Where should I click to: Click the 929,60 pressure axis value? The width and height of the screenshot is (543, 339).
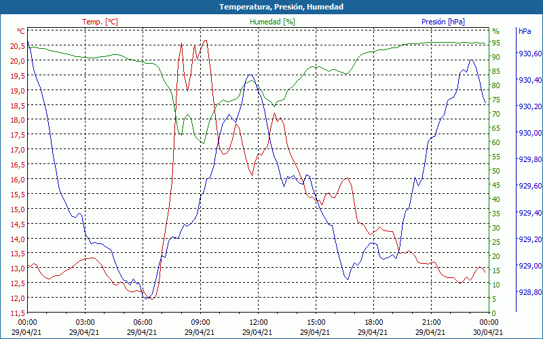[530, 186]
